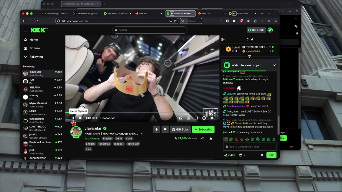The height and width of the screenshot is (192, 342).
Task: Open picture-in-picture icon in the address bar
Action: pos(170,21)
